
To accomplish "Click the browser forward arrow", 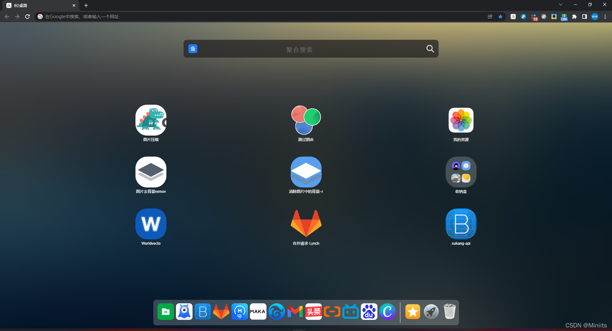I will coord(17,17).
